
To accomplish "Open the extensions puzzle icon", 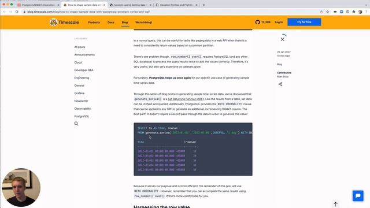I will point(354,12).
